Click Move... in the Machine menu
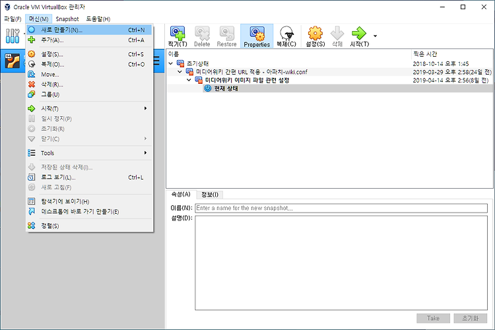Viewport: 495px width, 330px height. [89, 75]
